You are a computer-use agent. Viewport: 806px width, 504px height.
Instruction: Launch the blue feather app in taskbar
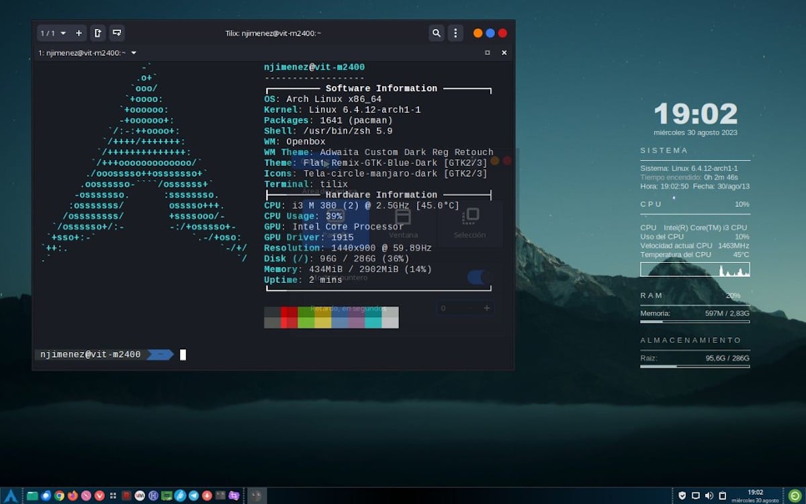point(180,496)
